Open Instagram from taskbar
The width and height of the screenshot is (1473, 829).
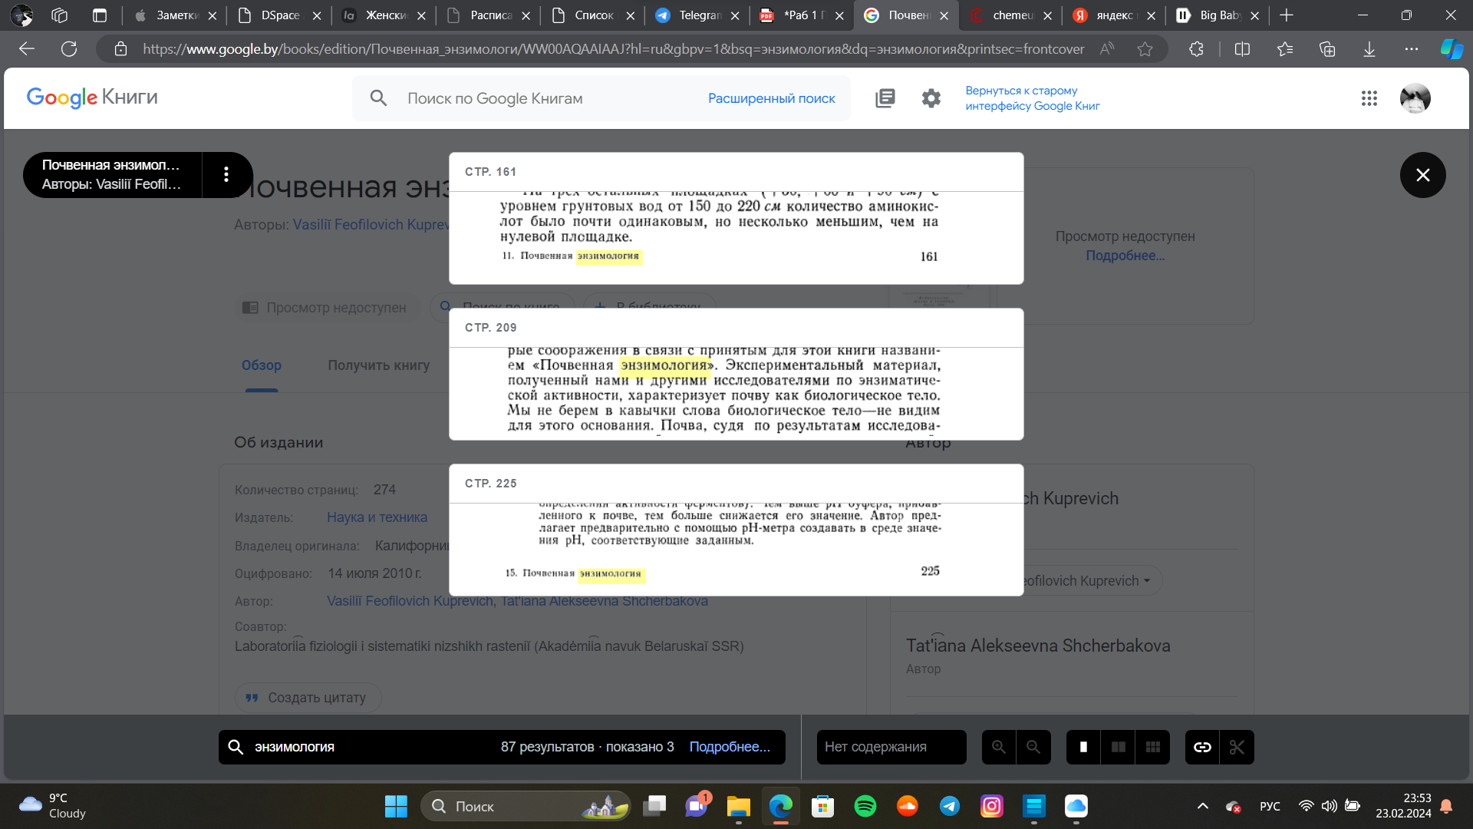tap(992, 806)
